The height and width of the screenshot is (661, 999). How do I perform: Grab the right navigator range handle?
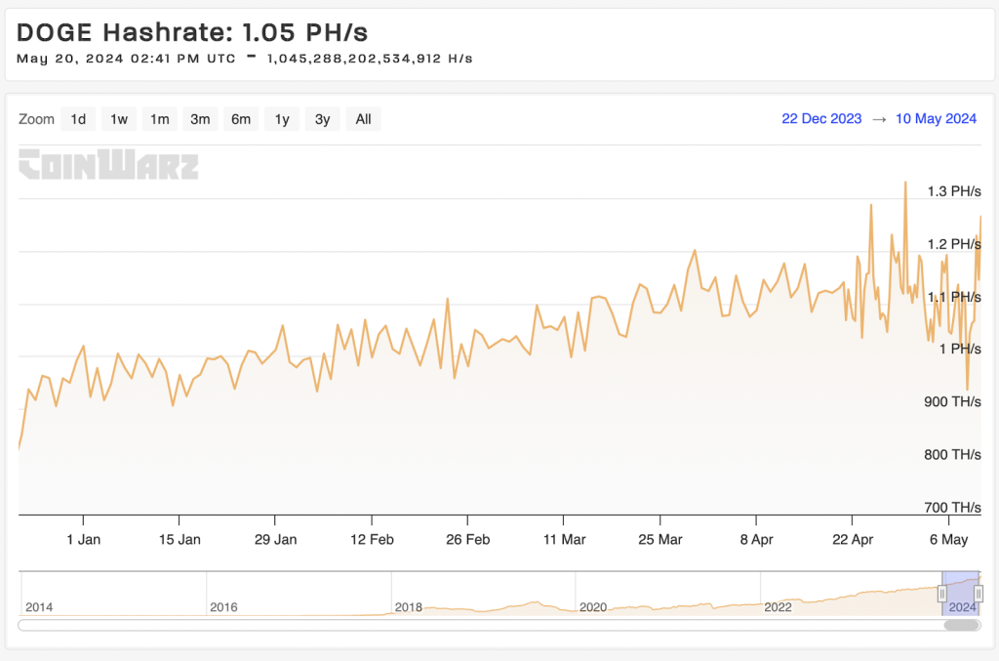[979, 593]
